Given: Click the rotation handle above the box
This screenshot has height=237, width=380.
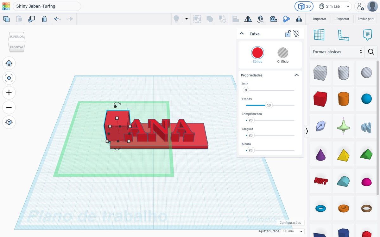Looking at the screenshot, I should 117,104.
